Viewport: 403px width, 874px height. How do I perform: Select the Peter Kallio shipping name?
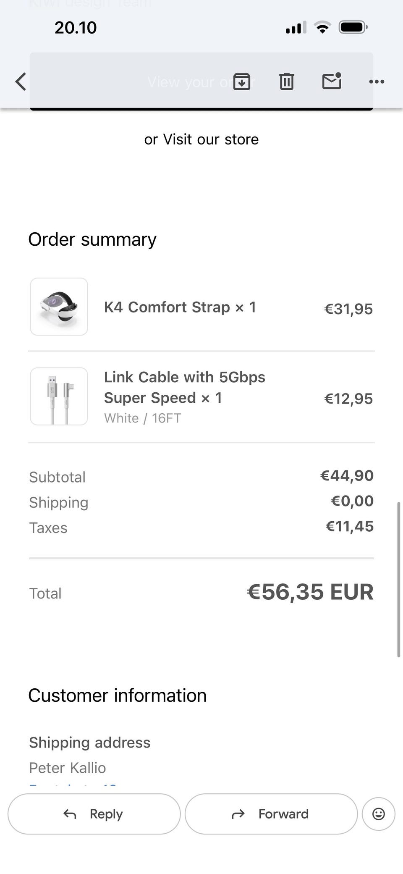68,768
